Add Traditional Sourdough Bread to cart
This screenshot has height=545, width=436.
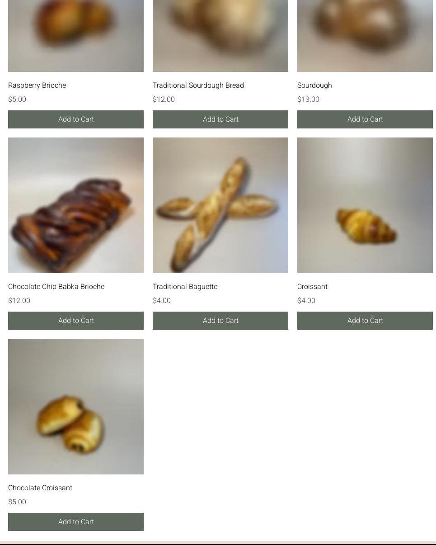(220, 119)
